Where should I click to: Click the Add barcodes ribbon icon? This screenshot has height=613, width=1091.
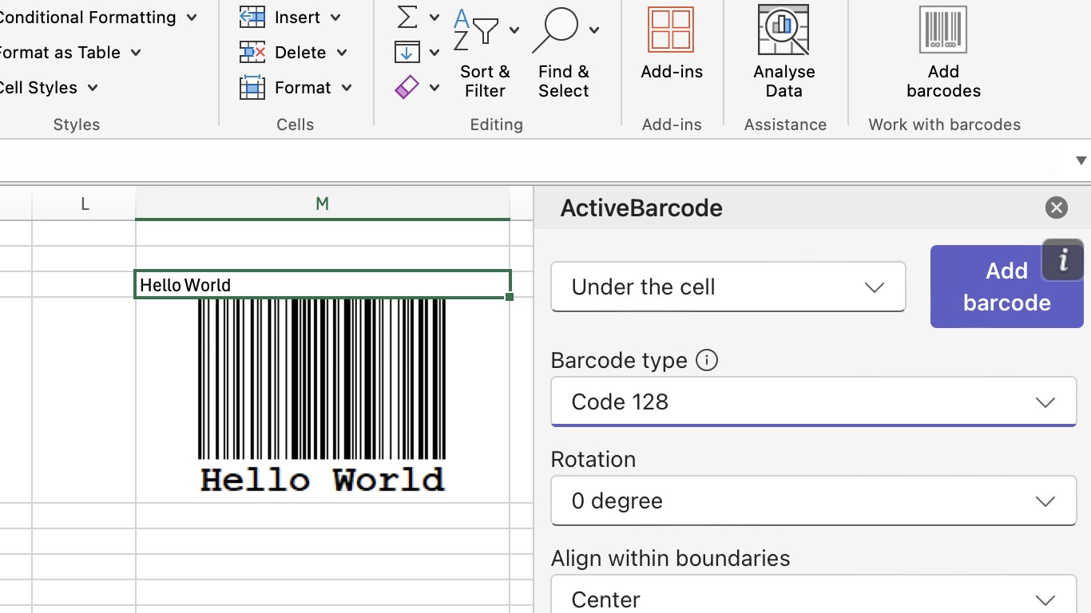click(942, 30)
